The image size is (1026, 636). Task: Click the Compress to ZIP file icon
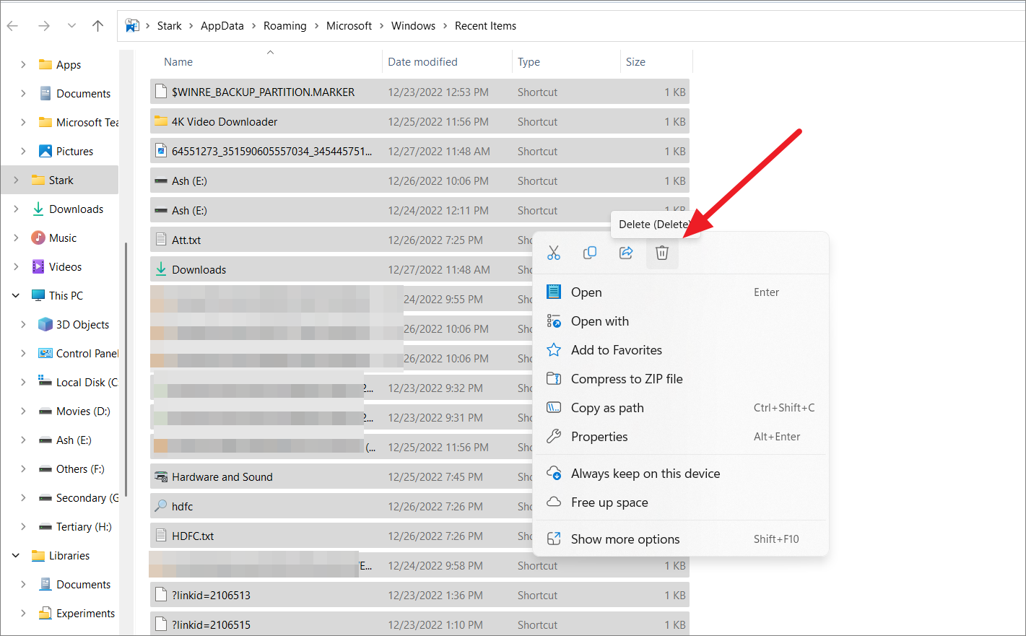click(x=553, y=378)
